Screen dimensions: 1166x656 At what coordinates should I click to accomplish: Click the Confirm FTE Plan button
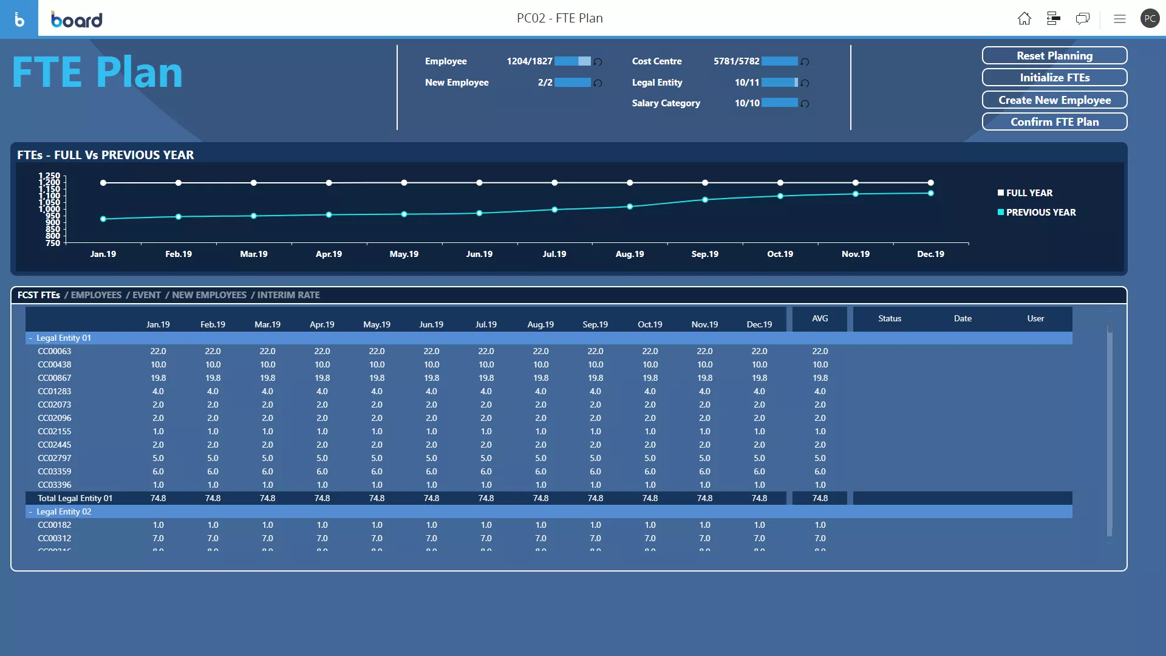pyautogui.click(x=1055, y=121)
